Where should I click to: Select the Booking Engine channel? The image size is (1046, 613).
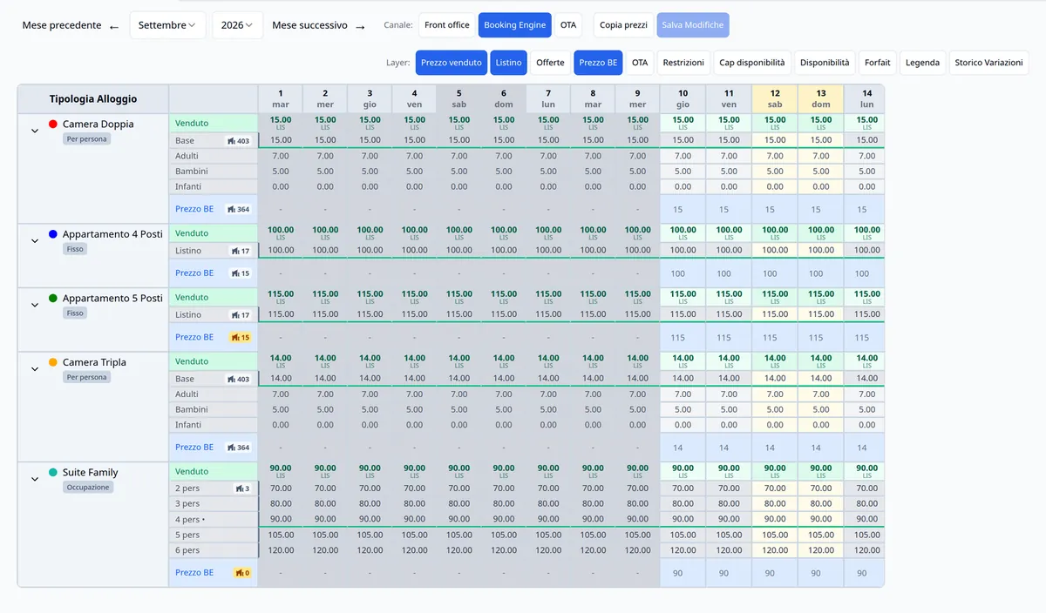point(514,25)
